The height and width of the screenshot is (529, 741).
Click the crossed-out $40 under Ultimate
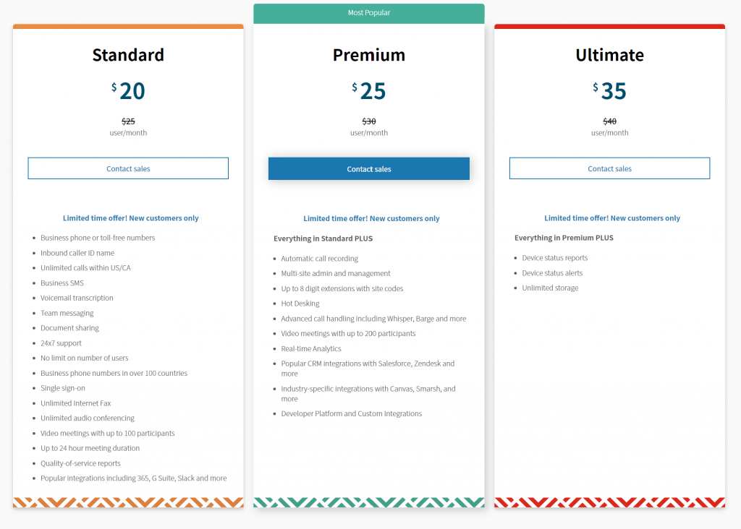tap(609, 121)
